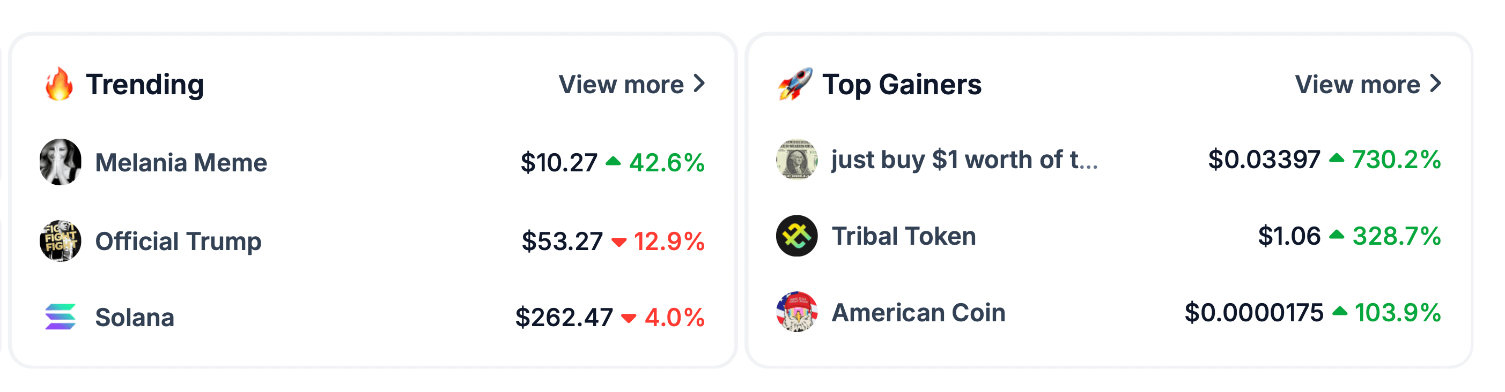The width and height of the screenshot is (1505, 392).
Task: Click the Trending fire emoji icon
Action: 60,84
